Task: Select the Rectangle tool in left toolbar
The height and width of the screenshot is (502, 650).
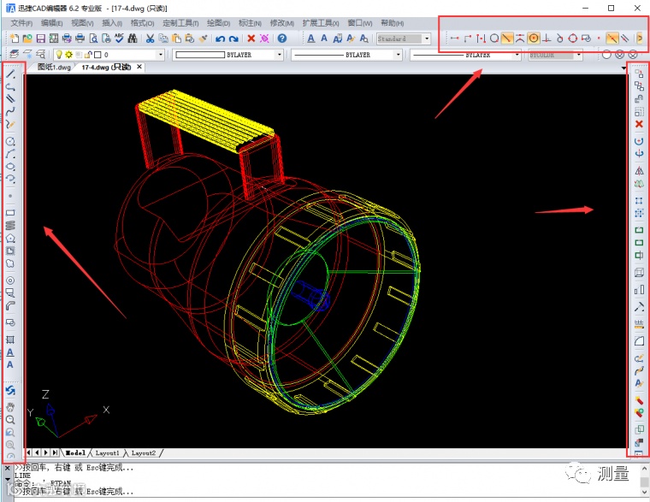Action: tap(10, 213)
